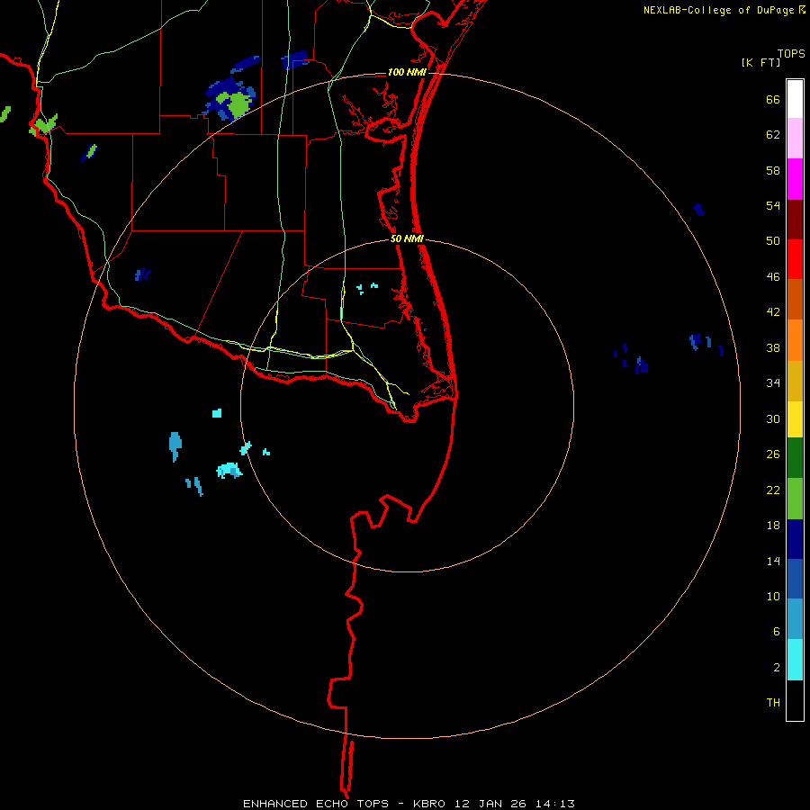
Task: Click the medium blue 10-14 kft swatch
Action: point(795,579)
